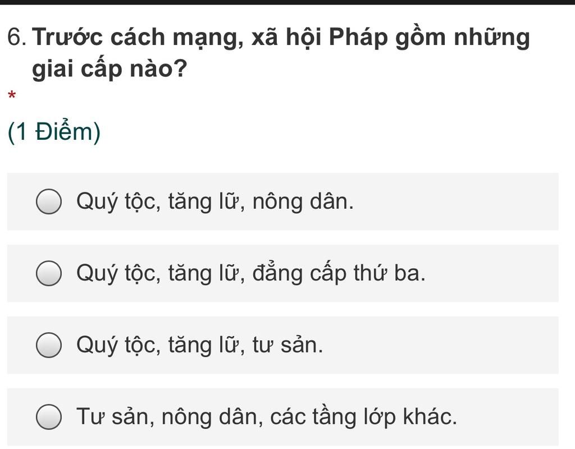Viewport: 575px width, 449px height.
Task: Click the word "Pháp" in the question
Action: click(x=355, y=38)
